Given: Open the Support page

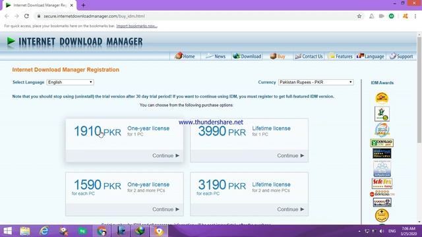Looking at the screenshot, I should tap(402, 56).
